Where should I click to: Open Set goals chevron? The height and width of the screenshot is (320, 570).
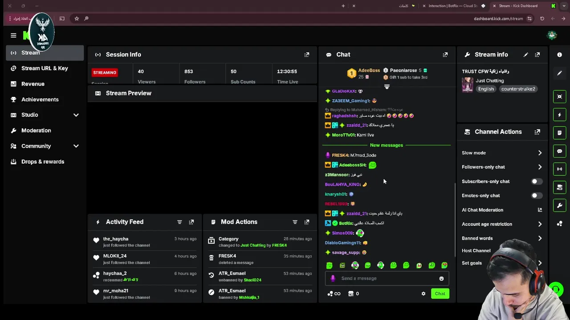(x=540, y=263)
